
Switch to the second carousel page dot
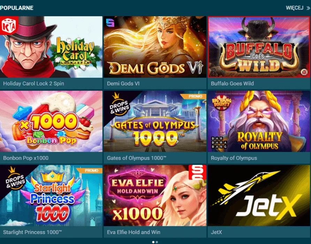click(157, 242)
